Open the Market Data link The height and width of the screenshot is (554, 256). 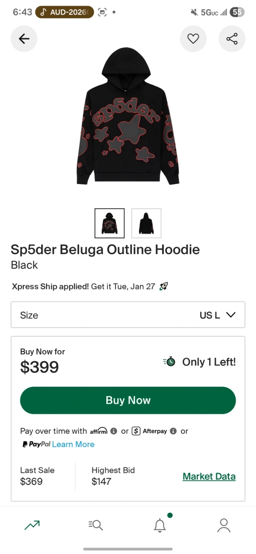209,476
